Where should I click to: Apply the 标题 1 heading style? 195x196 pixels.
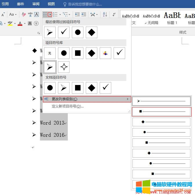point(172,18)
